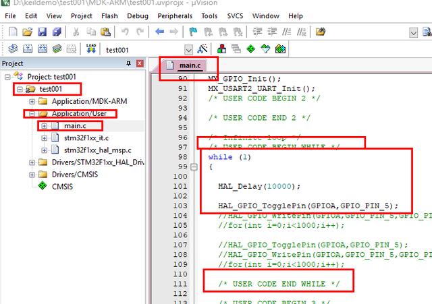The height and width of the screenshot is (304, 432).
Task: Open Manage Run-Time Environment green diamond
Action: [x=250, y=49]
